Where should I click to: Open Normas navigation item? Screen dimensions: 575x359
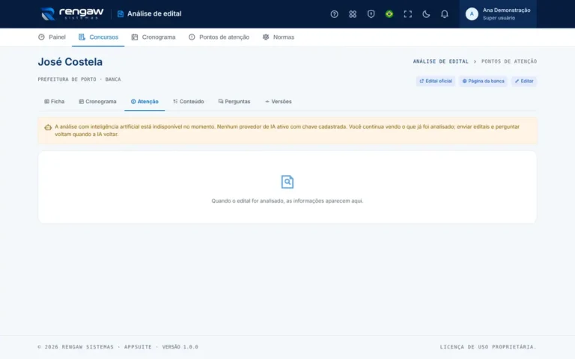coord(279,37)
